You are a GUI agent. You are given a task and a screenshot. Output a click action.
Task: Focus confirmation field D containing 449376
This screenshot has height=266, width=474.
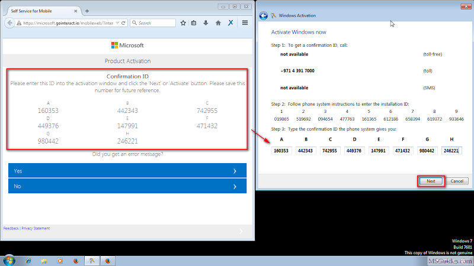[x=354, y=151]
